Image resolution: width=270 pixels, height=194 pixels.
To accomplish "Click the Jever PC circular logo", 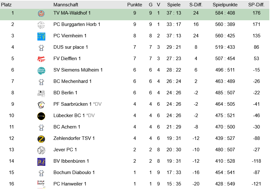I will (x=41, y=150).
